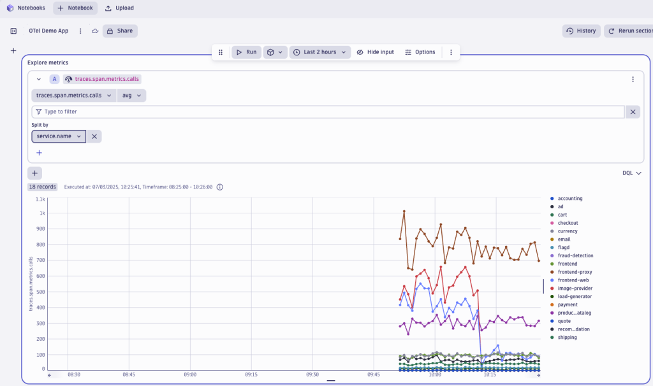Image resolution: width=653 pixels, height=386 pixels.
Task: Open the Options menu in the toolbar
Action: (x=420, y=52)
